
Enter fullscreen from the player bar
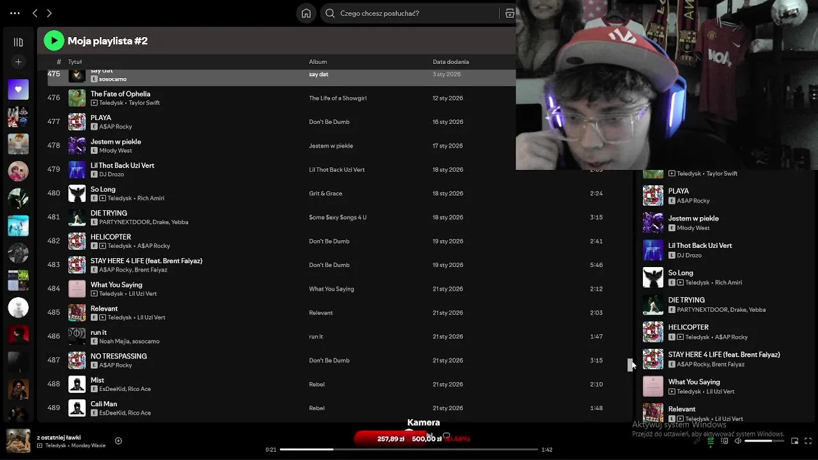[x=808, y=441]
